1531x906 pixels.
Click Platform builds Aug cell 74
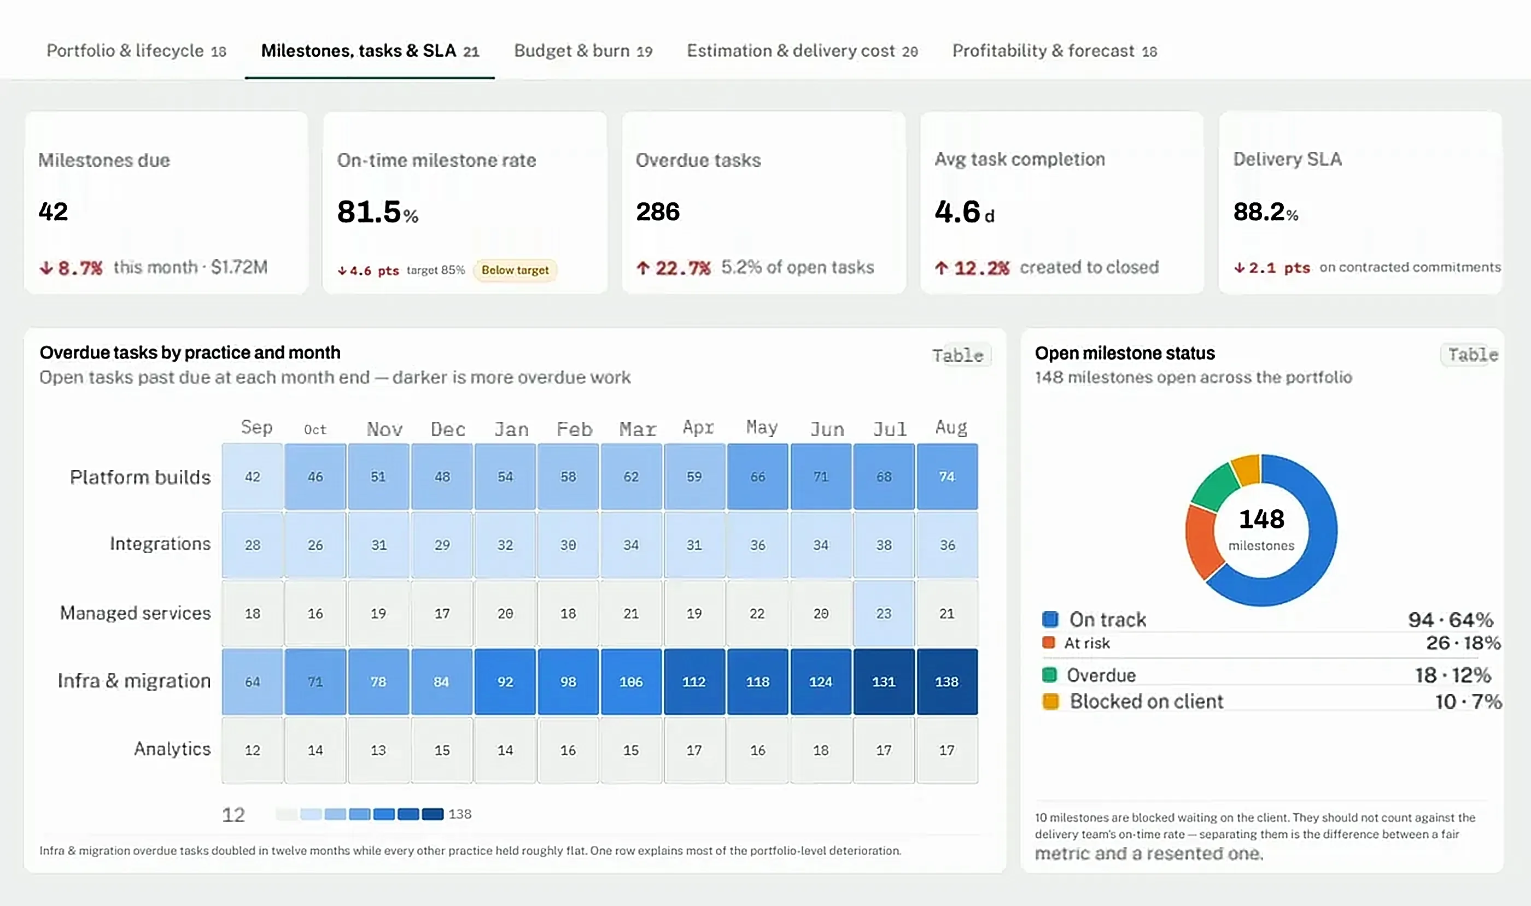click(x=947, y=476)
